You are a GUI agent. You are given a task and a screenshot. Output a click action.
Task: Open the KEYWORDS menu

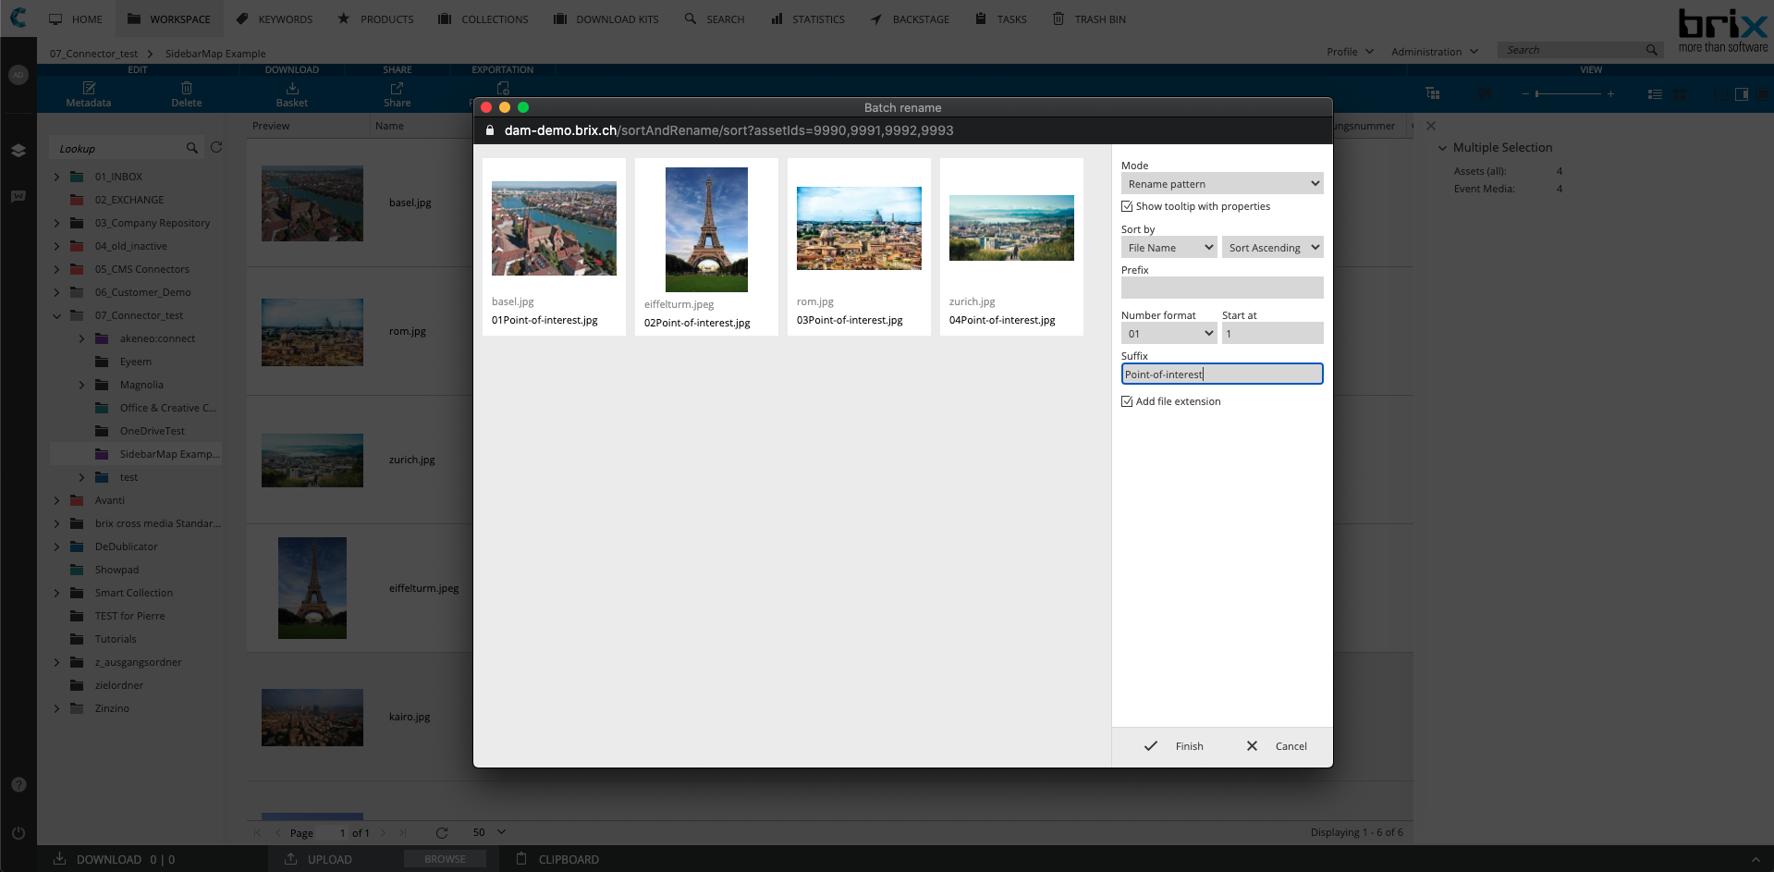tap(275, 18)
